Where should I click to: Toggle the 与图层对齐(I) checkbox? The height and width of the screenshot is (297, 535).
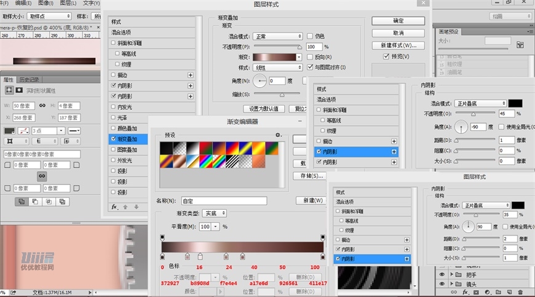click(x=310, y=67)
